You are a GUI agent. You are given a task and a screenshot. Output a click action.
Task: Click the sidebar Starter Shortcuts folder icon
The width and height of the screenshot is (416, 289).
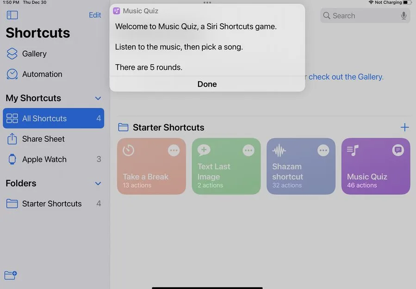[x=12, y=203]
